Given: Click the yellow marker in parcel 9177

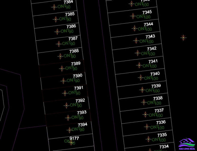Looking at the screenshot, I should click(71, 143).
